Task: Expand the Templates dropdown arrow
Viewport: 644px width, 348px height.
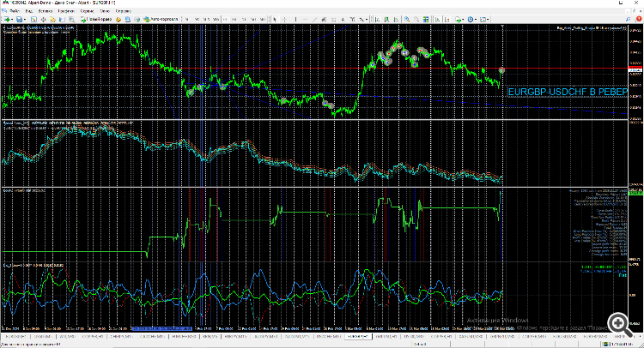Action: (489, 19)
